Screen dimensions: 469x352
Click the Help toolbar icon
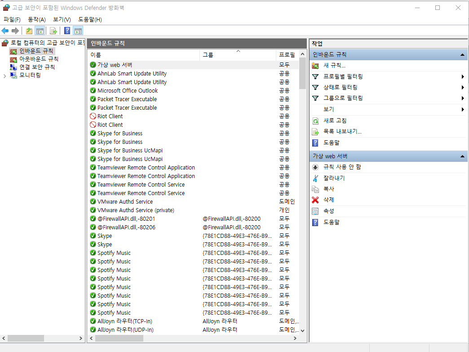[x=67, y=31]
